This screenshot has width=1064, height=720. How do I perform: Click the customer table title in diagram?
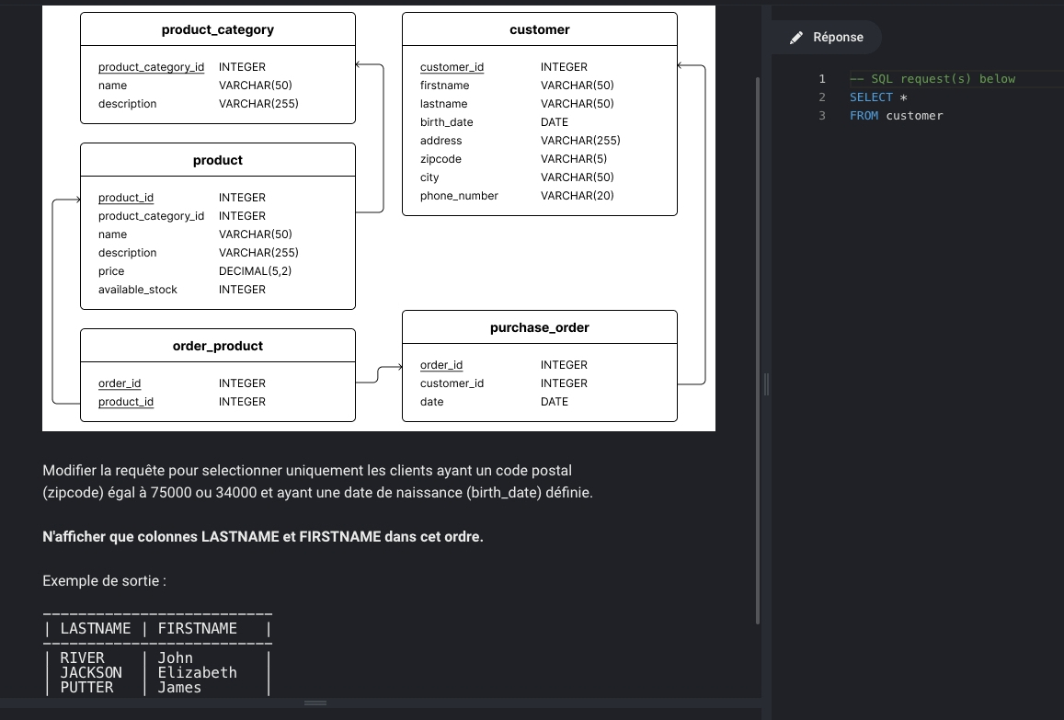click(x=540, y=29)
